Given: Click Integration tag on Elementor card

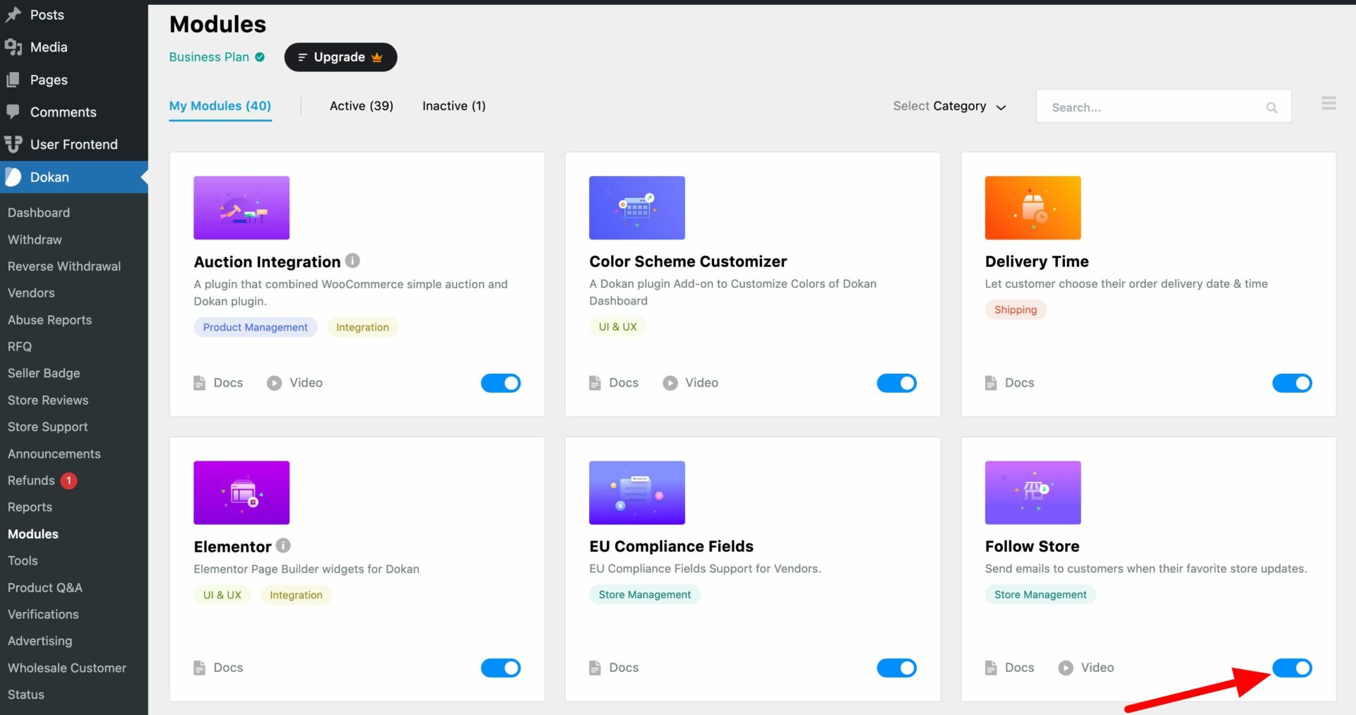Looking at the screenshot, I should point(296,595).
